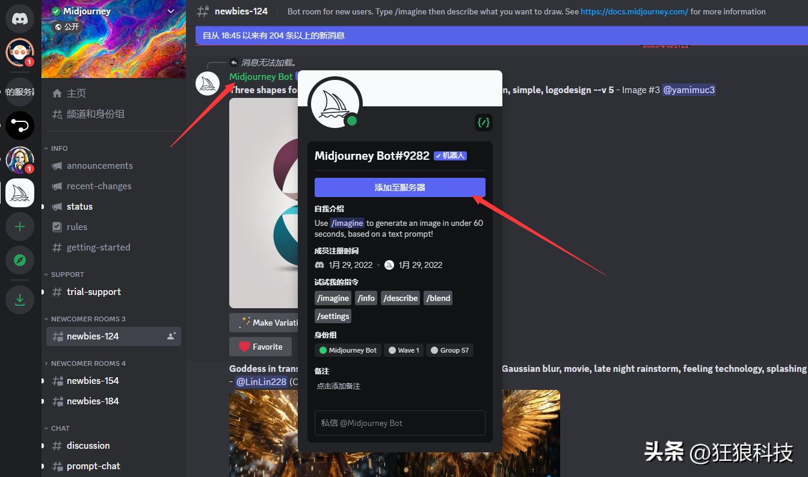Click the 机器人 bot tag in the popup
The width and height of the screenshot is (808, 477).
pos(451,156)
